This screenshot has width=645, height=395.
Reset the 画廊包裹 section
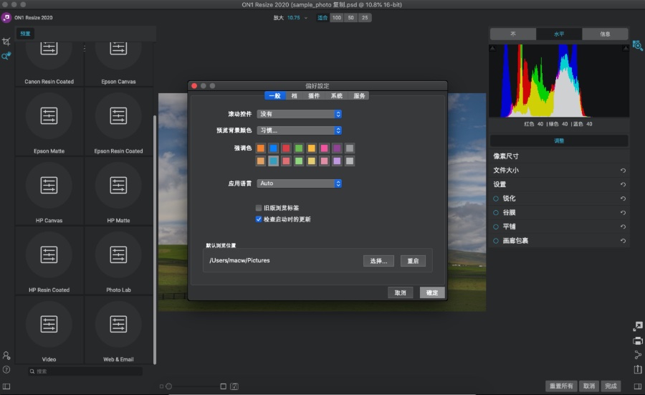click(623, 241)
